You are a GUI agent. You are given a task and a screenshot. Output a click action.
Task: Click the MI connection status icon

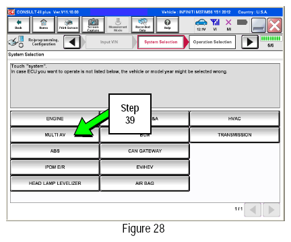click(x=228, y=25)
